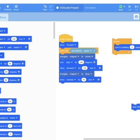Click the Redo arrow icon

click(x=51, y=6)
